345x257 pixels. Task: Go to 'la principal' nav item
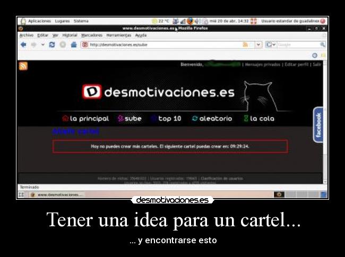[x=85, y=119]
